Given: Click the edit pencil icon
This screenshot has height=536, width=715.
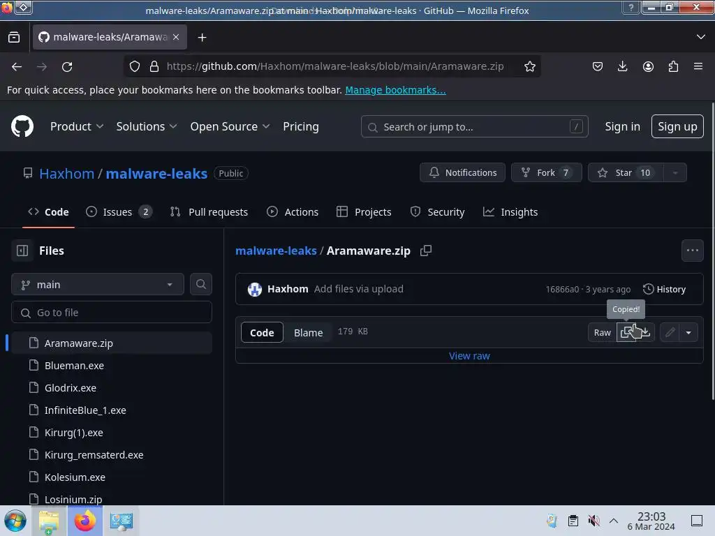Looking at the screenshot, I should tap(670, 332).
